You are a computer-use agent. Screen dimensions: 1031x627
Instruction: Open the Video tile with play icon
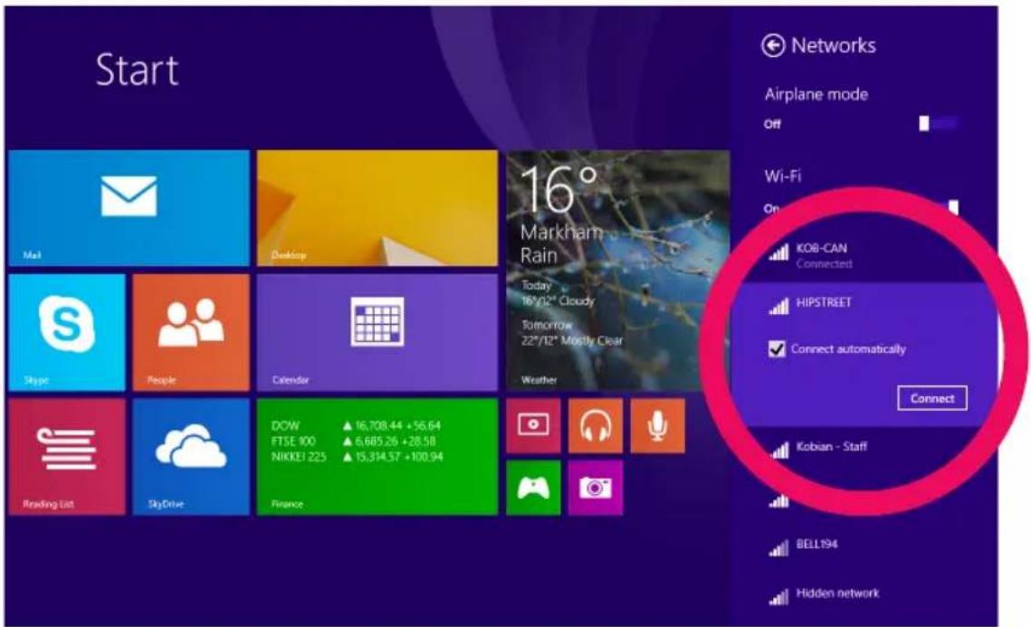[533, 425]
